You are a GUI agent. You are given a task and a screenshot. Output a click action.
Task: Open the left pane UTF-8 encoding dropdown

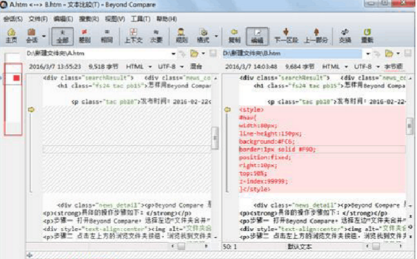(171, 66)
